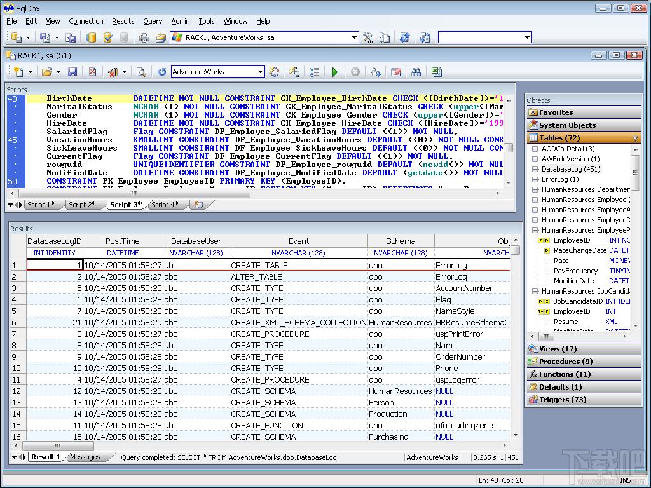Switch to the Script 4* tab
Viewport: 651px width, 488px height.
point(165,205)
